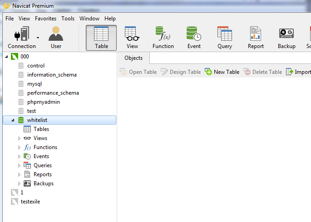The width and height of the screenshot is (311, 222).
Task: Open the User management icon
Action: 56,38
